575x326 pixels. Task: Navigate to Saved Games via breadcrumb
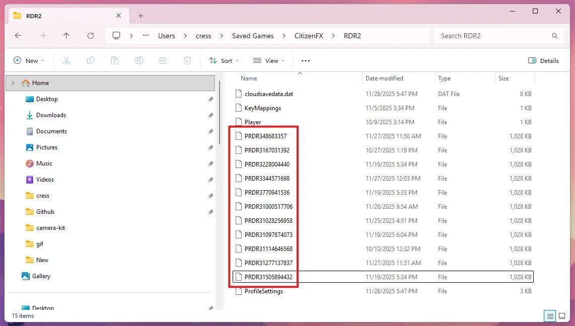(x=253, y=36)
